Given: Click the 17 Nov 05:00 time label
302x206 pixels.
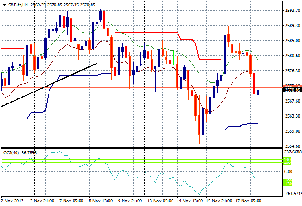Looking at the screenshot, I should coord(248,201).
